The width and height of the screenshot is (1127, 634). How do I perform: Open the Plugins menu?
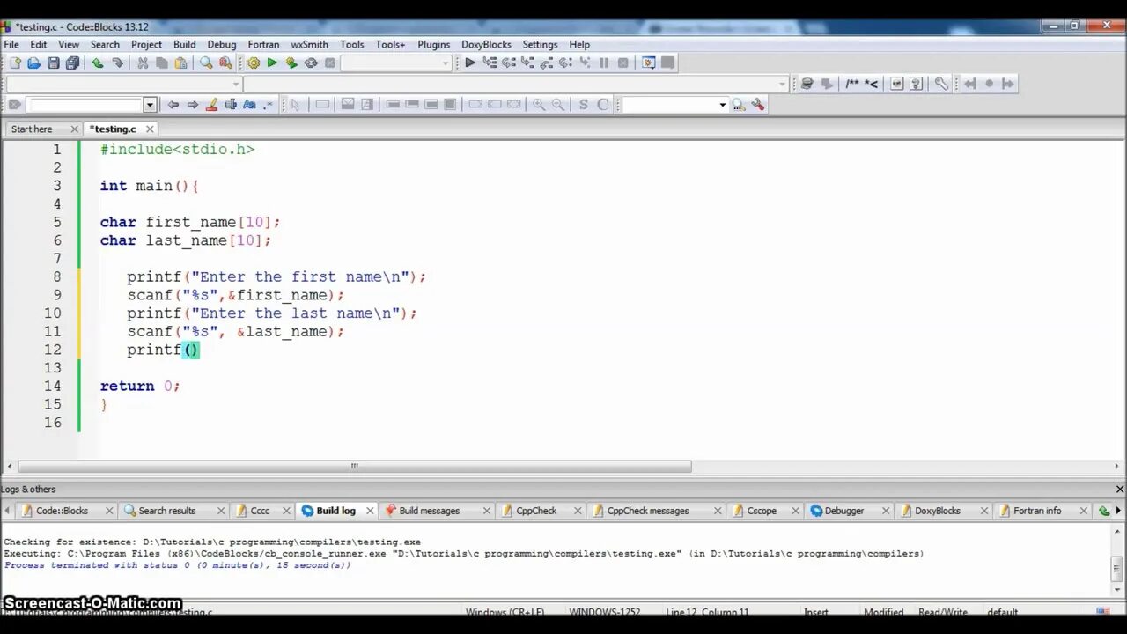click(433, 44)
